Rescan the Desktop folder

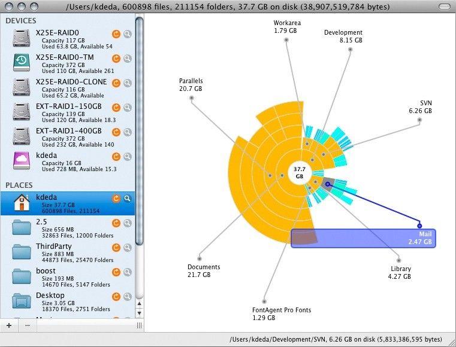coord(116,297)
